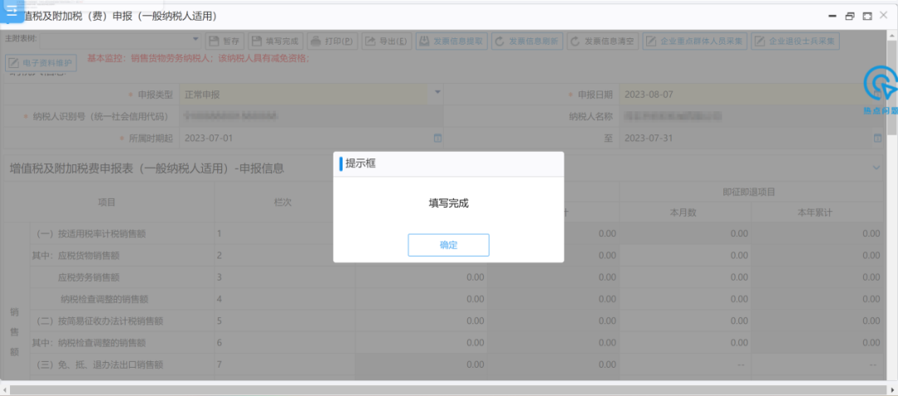Click the 发票信息清空 button
Screen dimensions: 898x396
pyautogui.click(x=603, y=41)
